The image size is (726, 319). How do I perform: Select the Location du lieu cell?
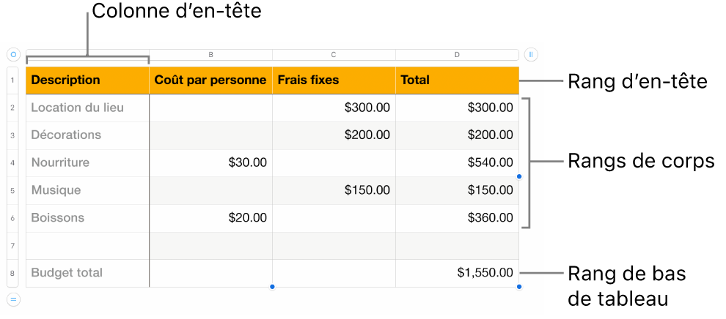(87, 108)
